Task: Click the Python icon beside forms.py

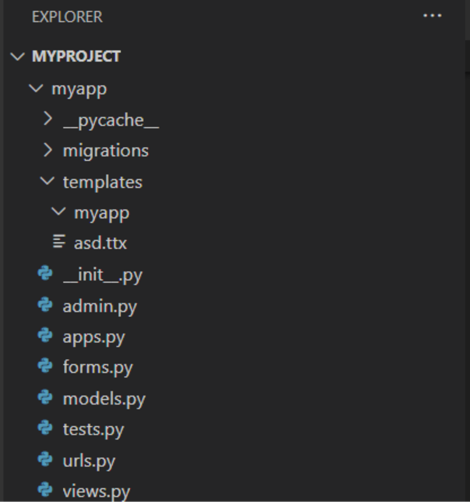Action: [x=45, y=366]
